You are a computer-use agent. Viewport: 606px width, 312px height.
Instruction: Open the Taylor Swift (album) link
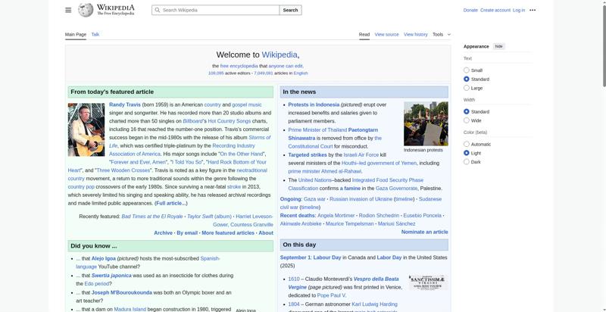pyautogui.click(x=209, y=217)
